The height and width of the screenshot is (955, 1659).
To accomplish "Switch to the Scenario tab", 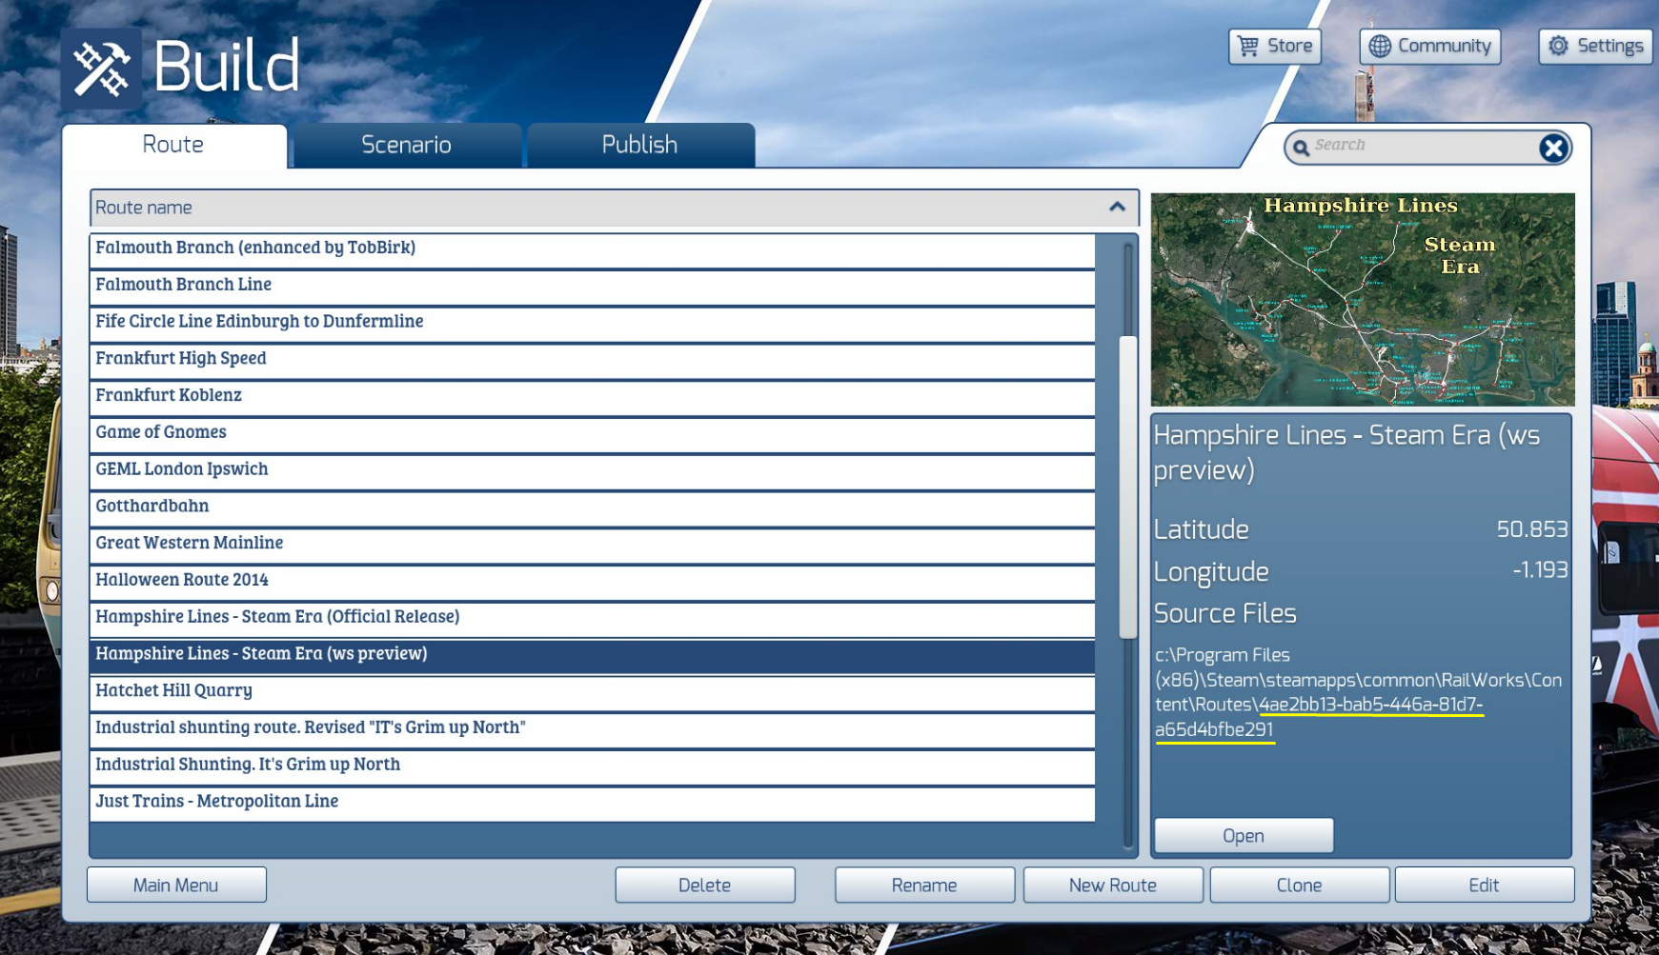I will click(x=407, y=146).
